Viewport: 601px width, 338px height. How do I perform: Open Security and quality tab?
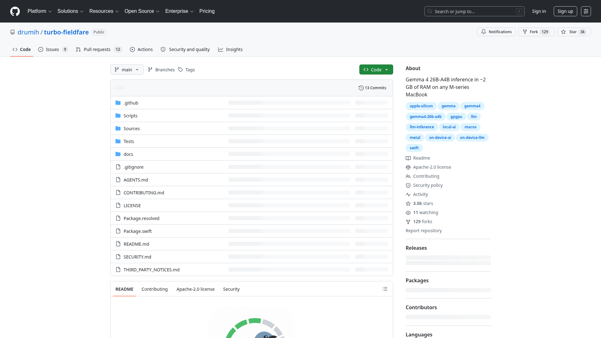coord(185,49)
